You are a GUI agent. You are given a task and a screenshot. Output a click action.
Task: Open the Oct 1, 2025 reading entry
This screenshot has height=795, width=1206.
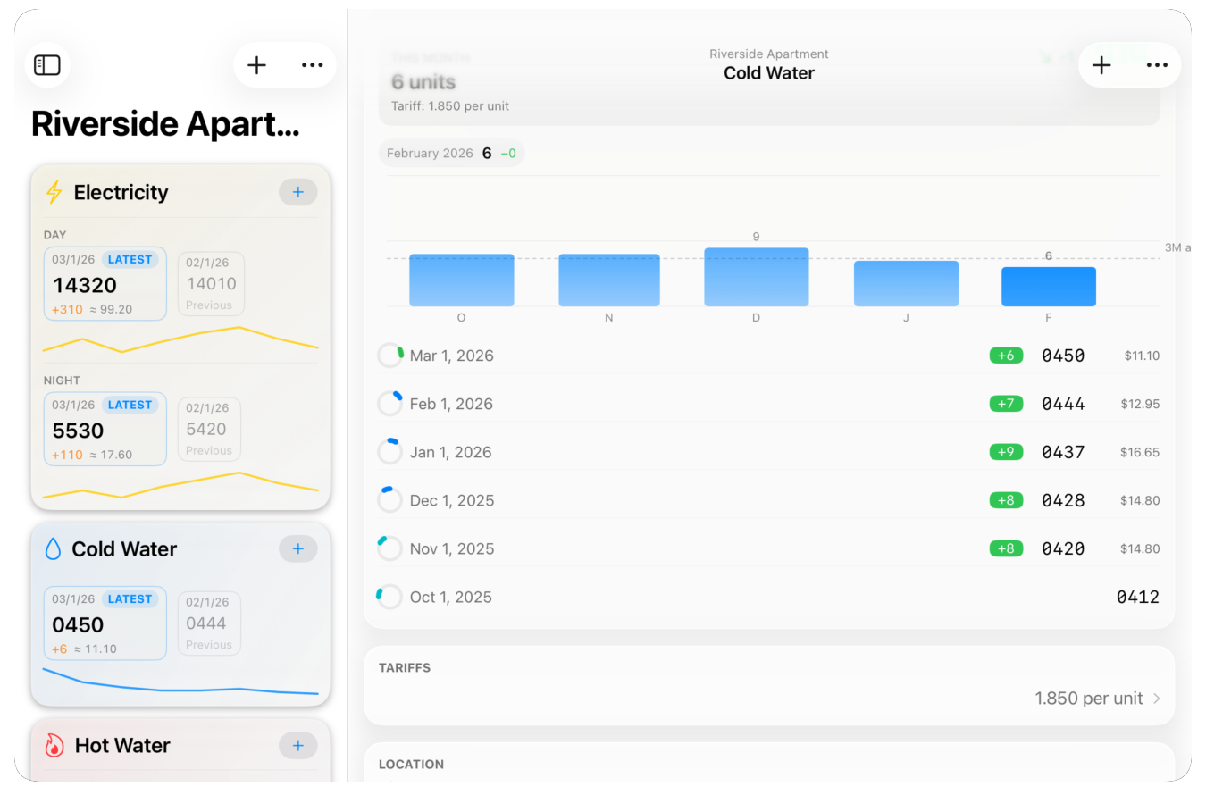pos(450,597)
